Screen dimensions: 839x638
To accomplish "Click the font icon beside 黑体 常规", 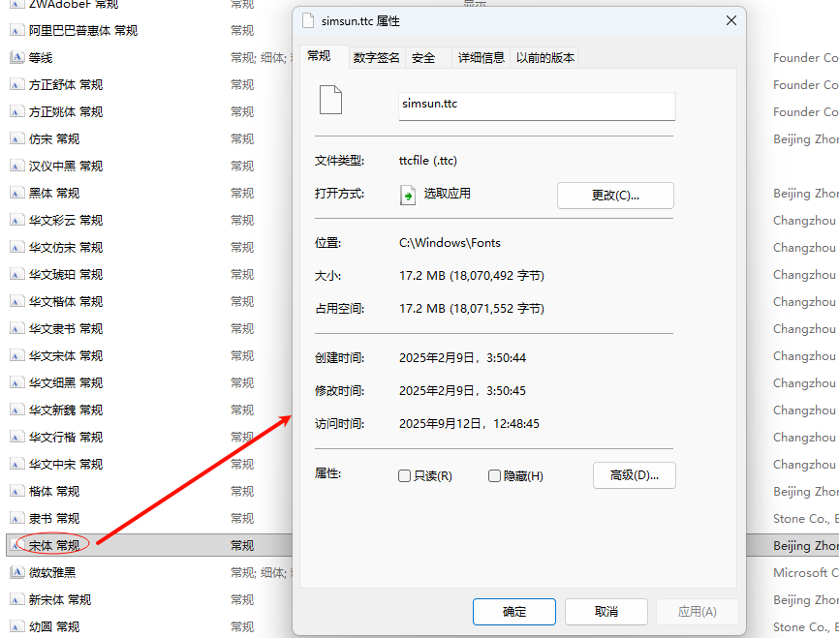I will point(16,194).
